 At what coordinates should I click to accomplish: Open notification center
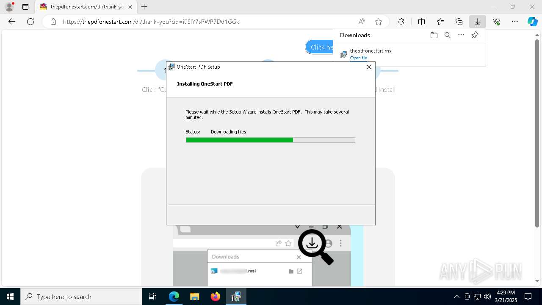coord(528,297)
